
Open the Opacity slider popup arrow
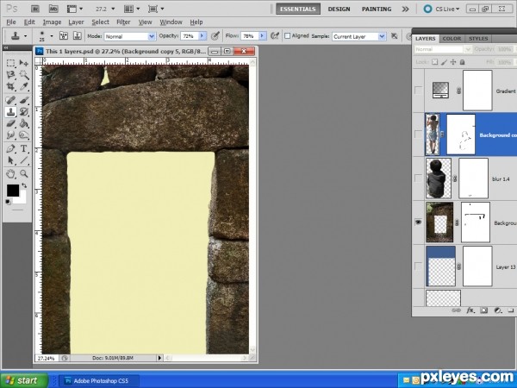[x=202, y=36]
